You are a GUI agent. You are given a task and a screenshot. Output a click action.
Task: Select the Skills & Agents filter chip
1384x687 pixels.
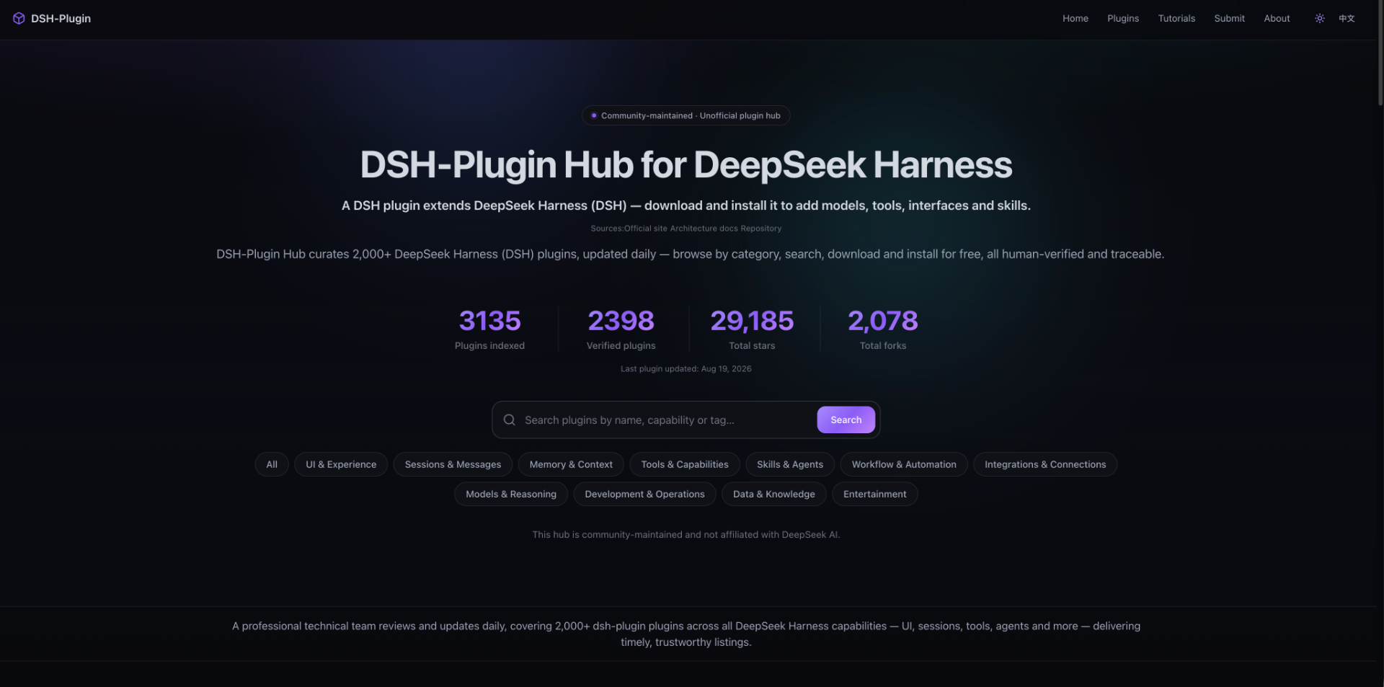[x=790, y=464]
